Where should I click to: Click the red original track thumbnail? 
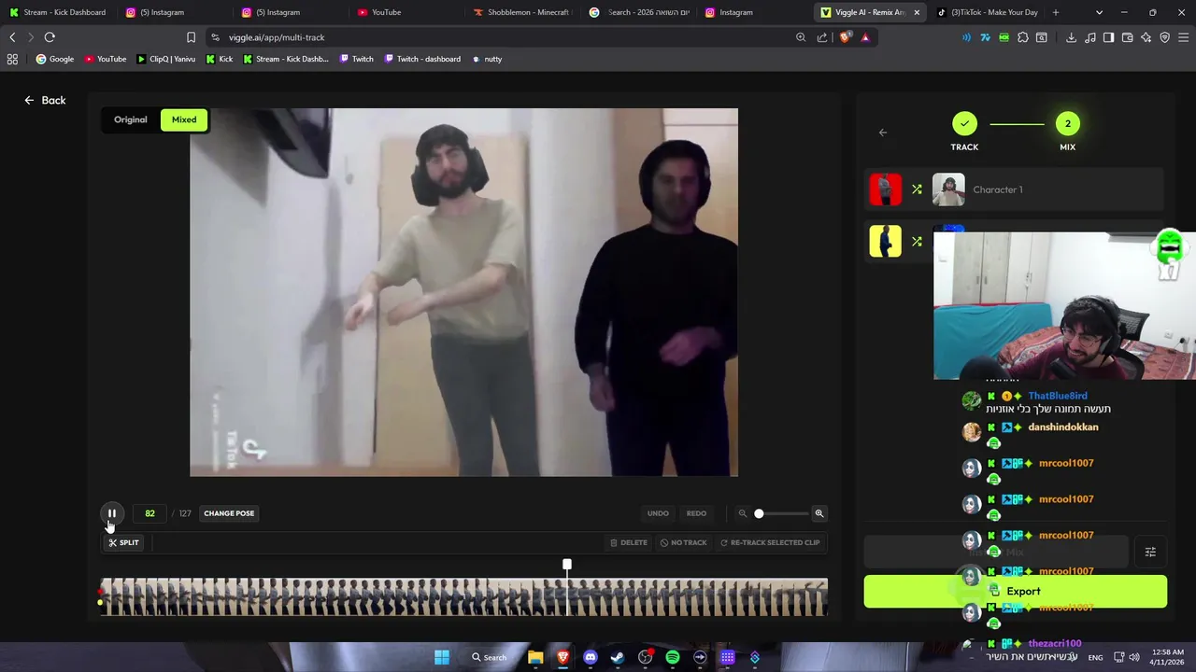point(885,189)
